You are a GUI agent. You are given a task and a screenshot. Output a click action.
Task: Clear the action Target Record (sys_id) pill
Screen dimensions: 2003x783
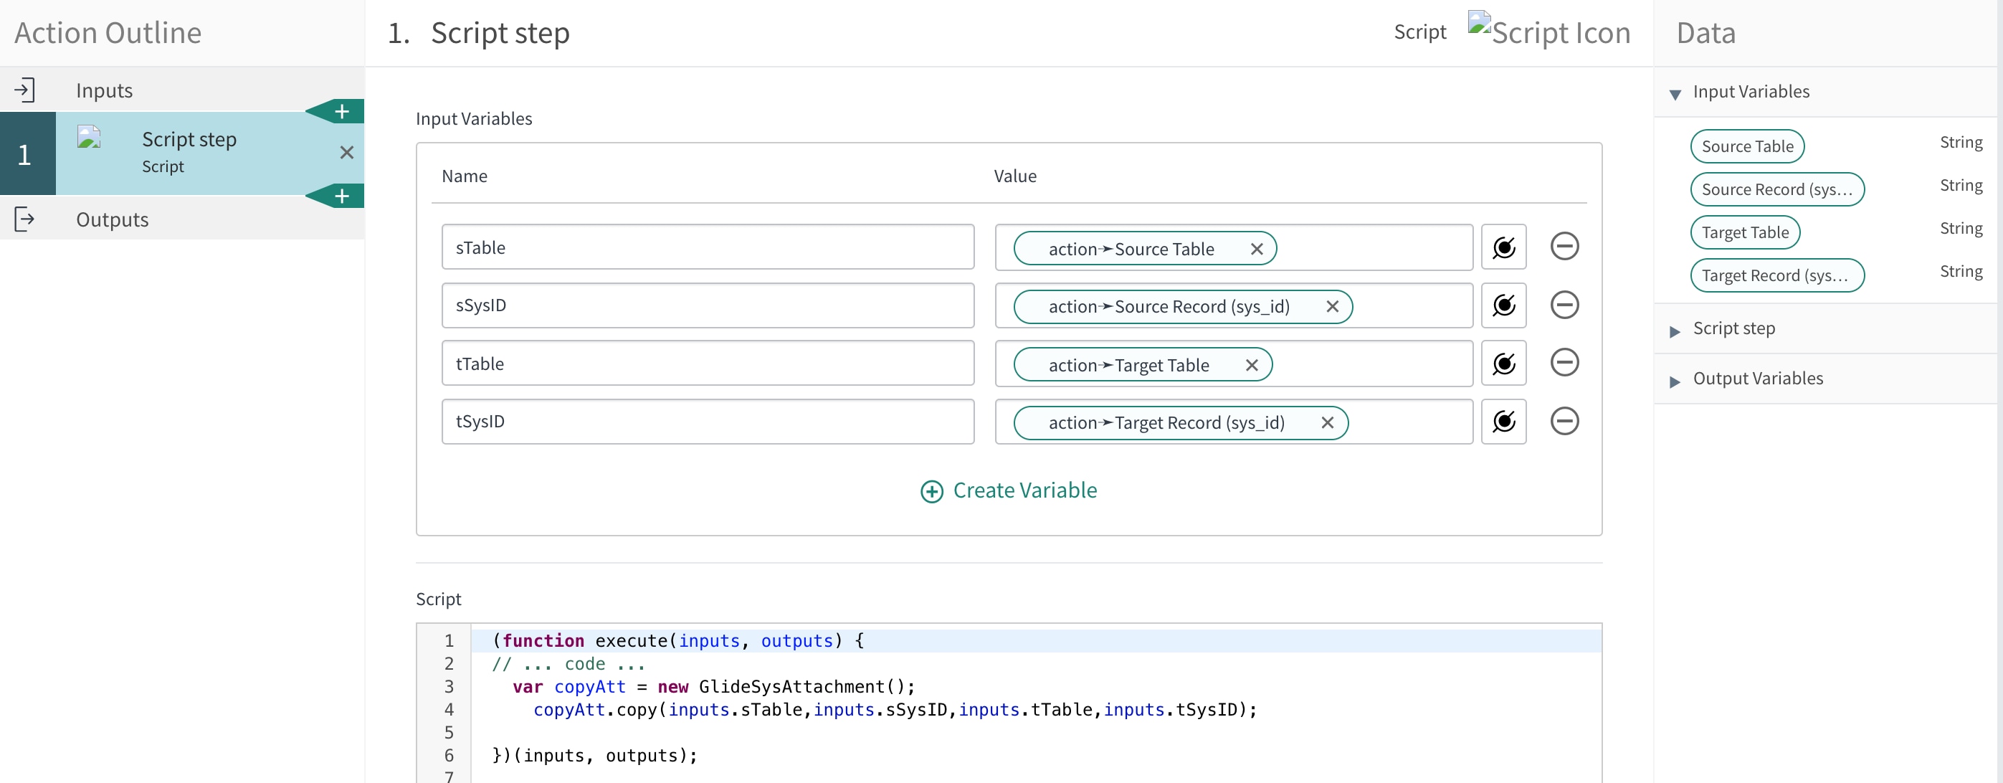(x=1326, y=423)
